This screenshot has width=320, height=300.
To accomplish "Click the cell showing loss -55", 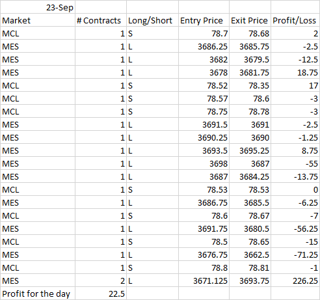I will 295,163.
